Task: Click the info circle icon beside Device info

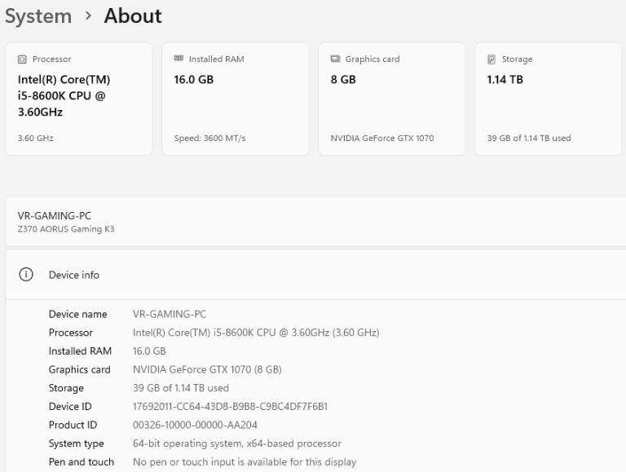Action: (26, 275)
